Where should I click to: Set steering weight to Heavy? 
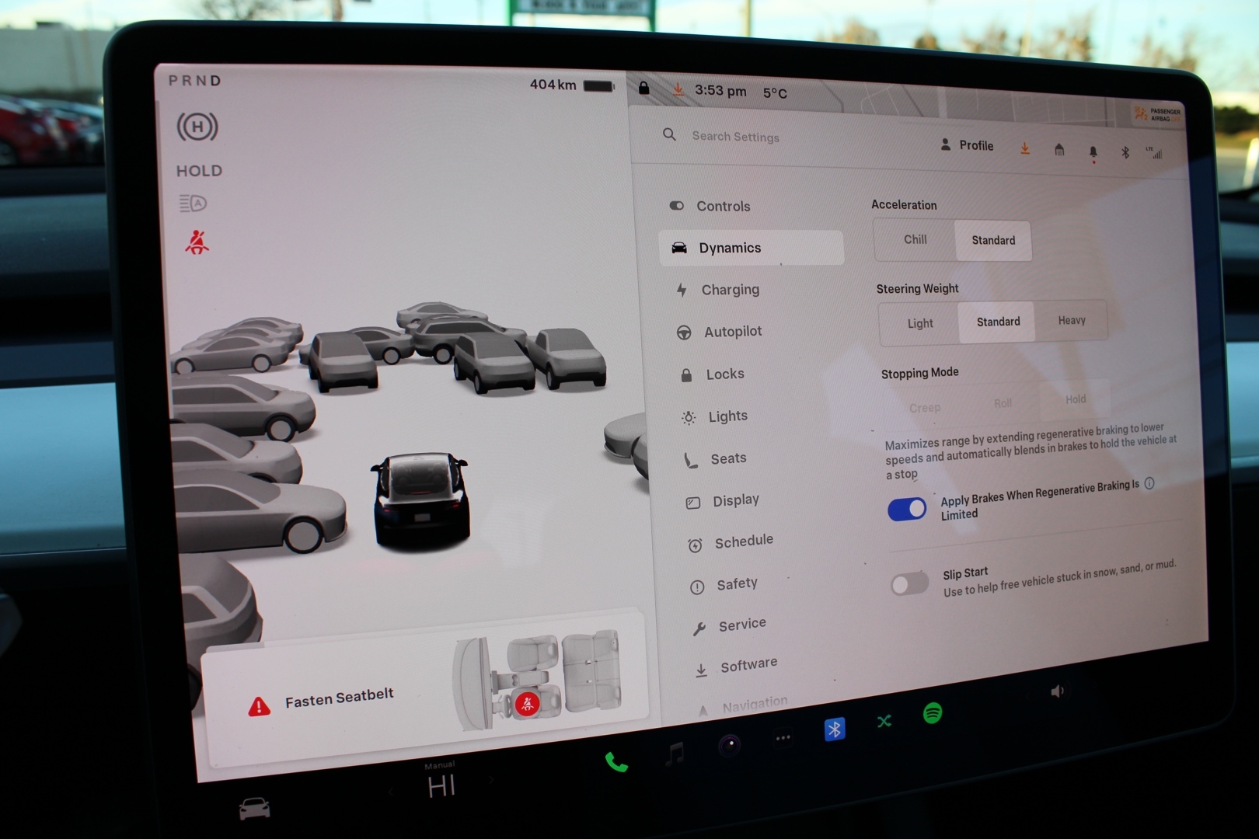1071,321
